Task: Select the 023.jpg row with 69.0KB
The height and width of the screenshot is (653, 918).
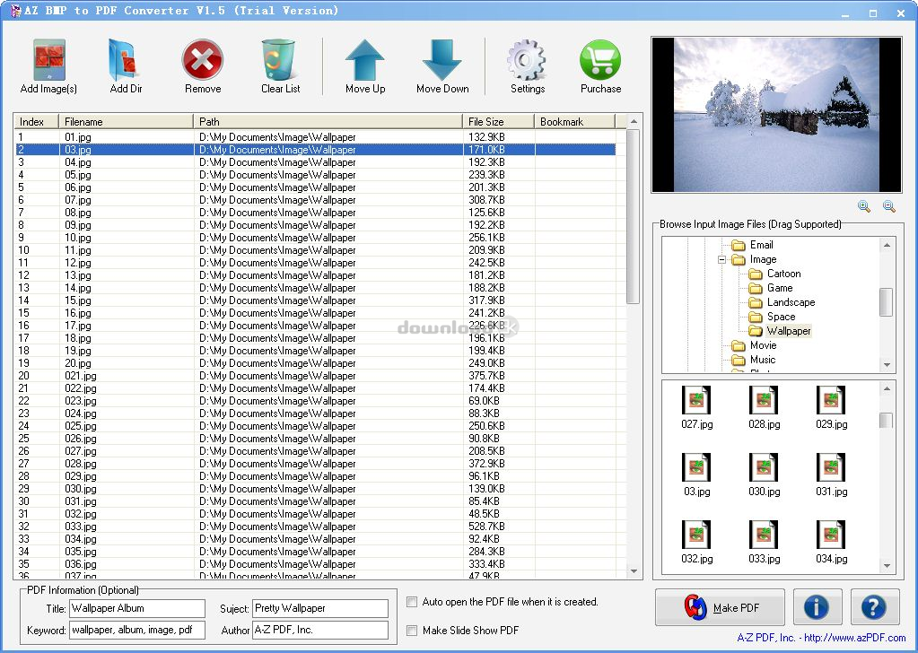Action: (x=316, y=401)
